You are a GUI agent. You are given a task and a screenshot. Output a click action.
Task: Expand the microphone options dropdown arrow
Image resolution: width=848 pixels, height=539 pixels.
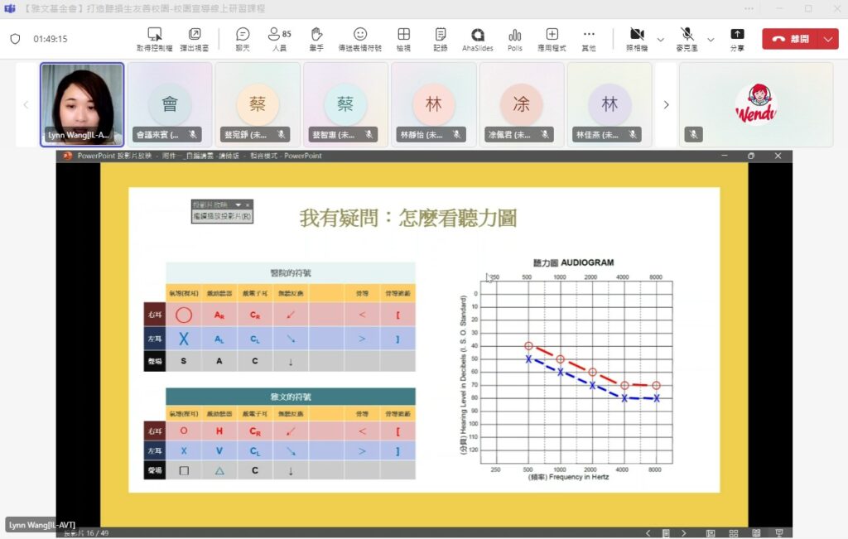click(x=711, y=39)
